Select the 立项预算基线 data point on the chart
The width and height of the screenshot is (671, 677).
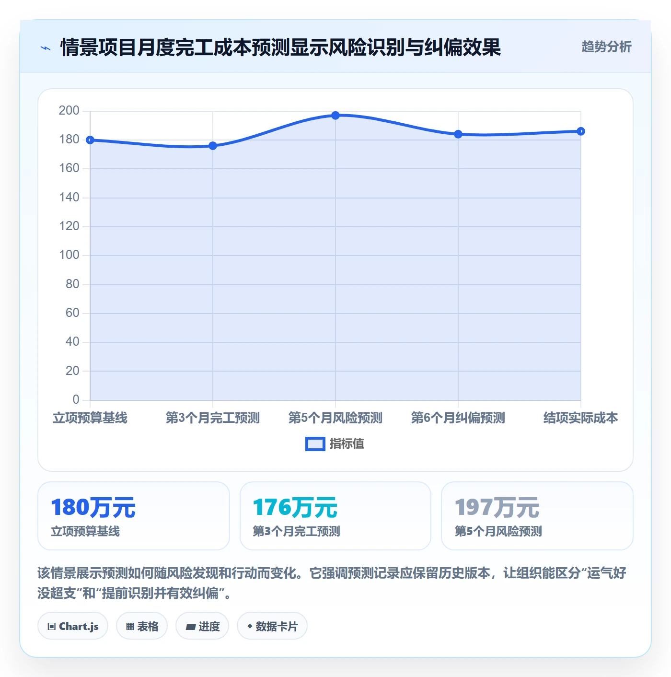(x=90, y=140)
